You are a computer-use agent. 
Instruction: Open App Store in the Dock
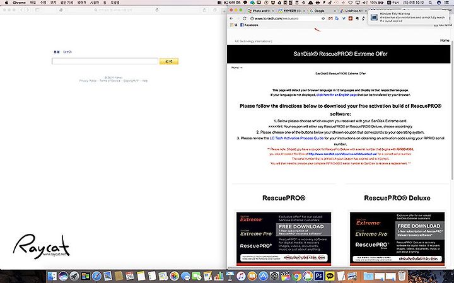tap(263, 276)
